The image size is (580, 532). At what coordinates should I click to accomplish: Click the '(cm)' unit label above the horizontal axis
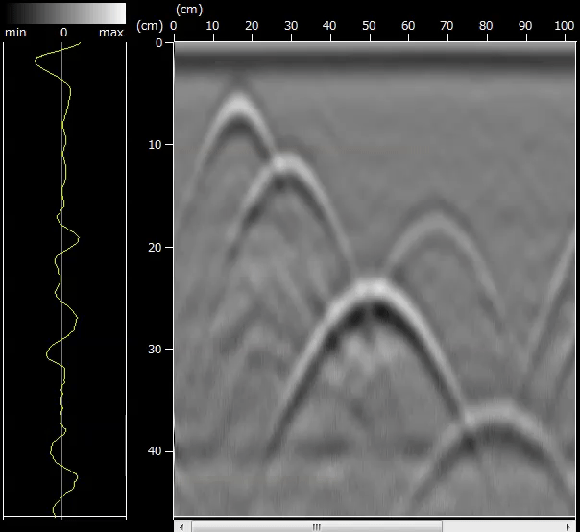coord(189,10)
